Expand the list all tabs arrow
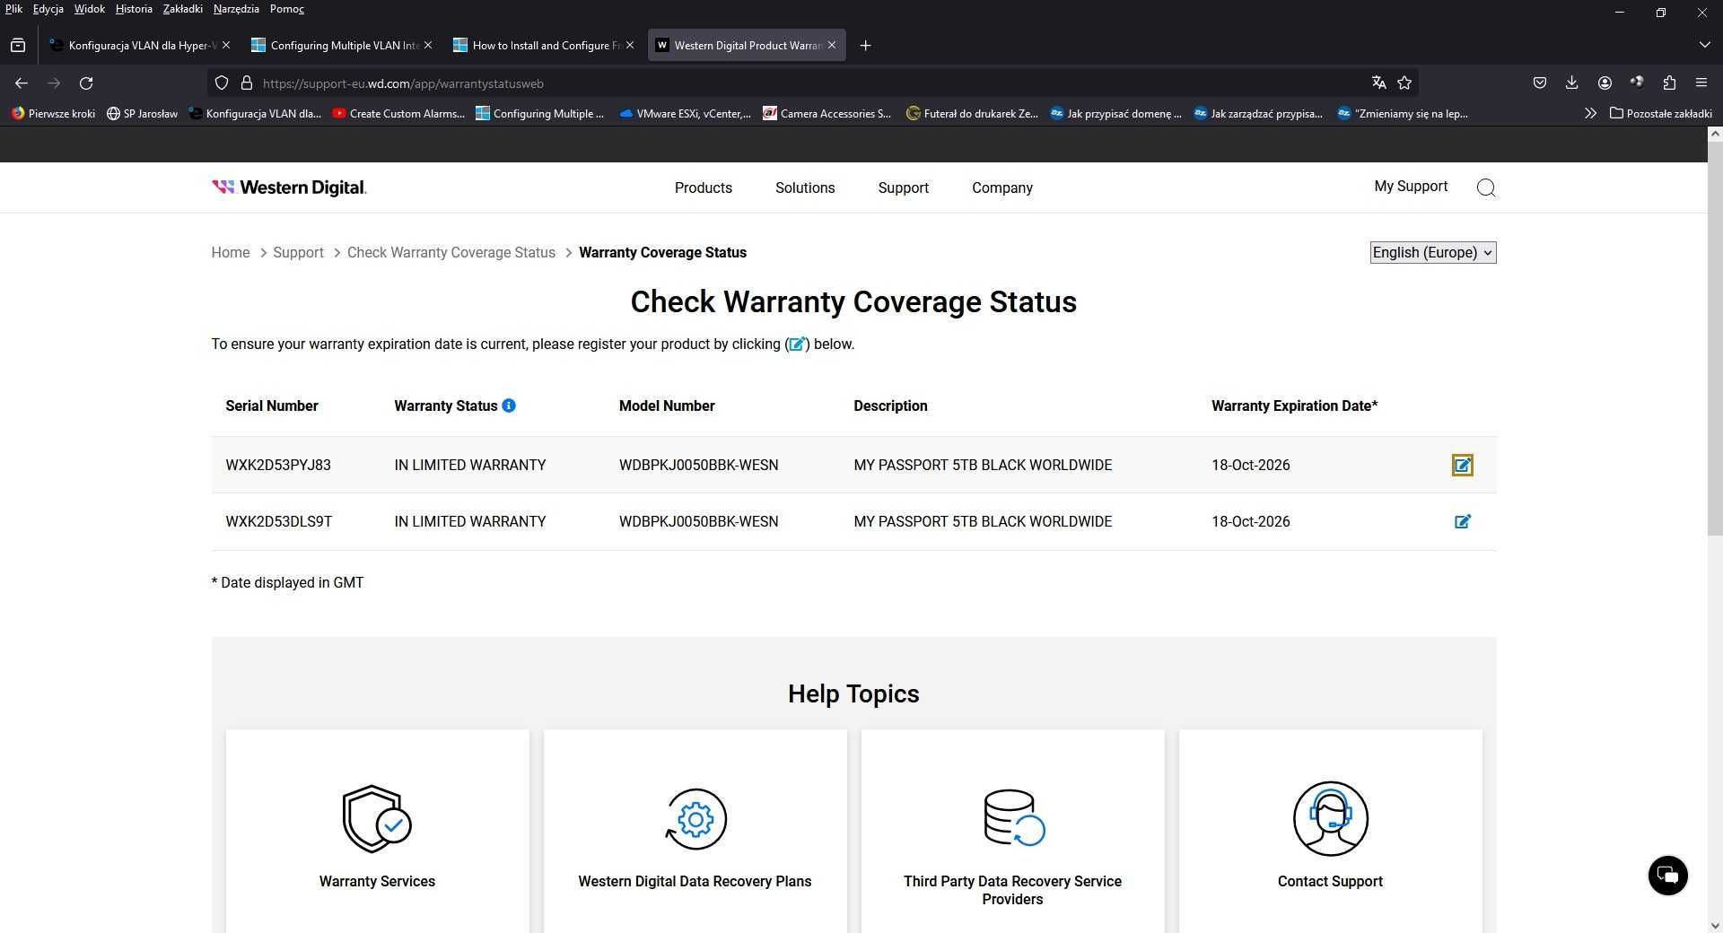This screenshot has width=1723, height=933. 1703,45
